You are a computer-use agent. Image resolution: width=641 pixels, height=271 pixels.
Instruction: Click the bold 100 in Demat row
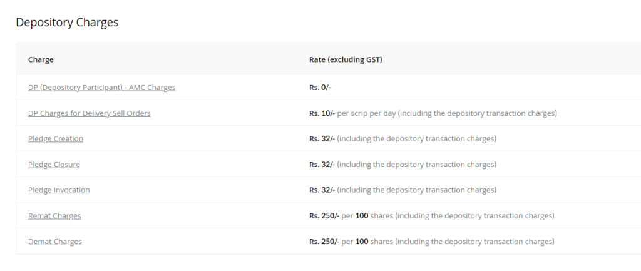click(x=361, y=242)
